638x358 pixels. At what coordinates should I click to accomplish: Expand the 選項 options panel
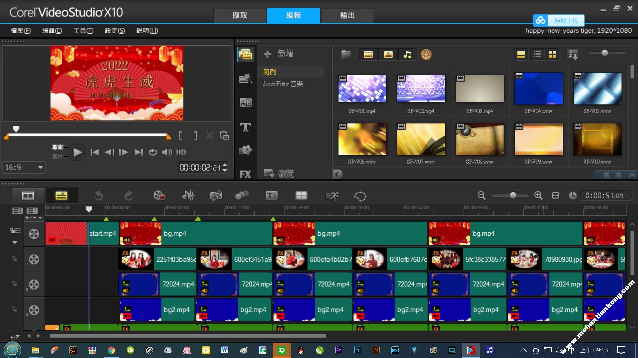coord(615,175)
